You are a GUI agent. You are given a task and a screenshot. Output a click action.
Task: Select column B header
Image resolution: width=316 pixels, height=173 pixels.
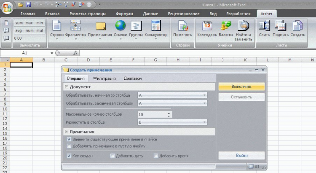[43, 60]
